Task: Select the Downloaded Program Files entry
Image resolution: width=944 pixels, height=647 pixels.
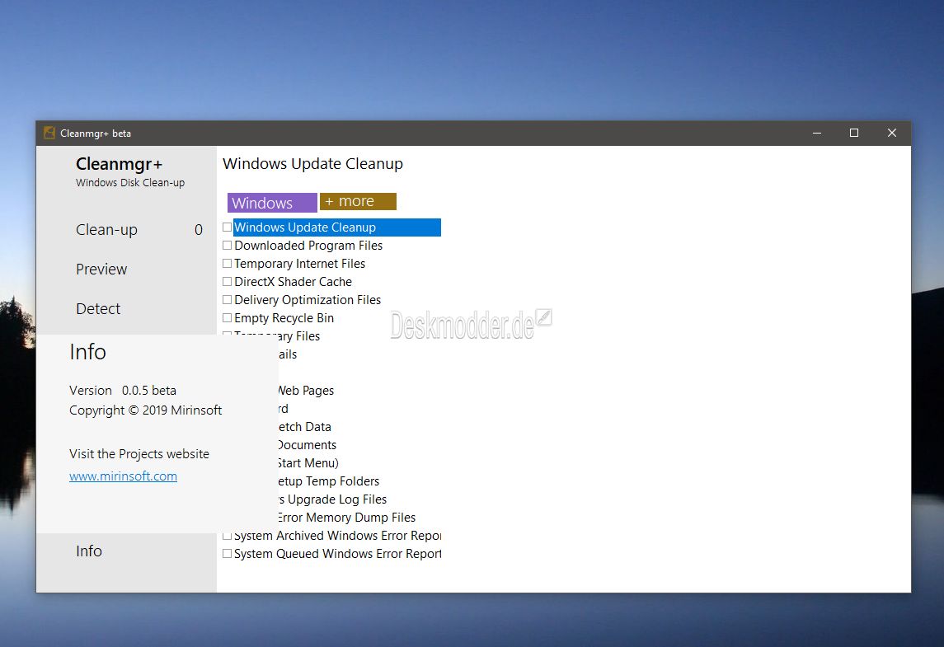Action: [308, 246]
